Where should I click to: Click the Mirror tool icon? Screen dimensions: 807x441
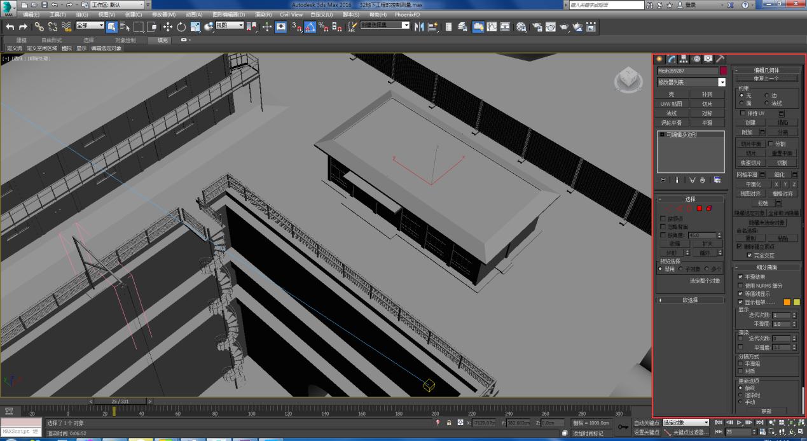(418, 27)
